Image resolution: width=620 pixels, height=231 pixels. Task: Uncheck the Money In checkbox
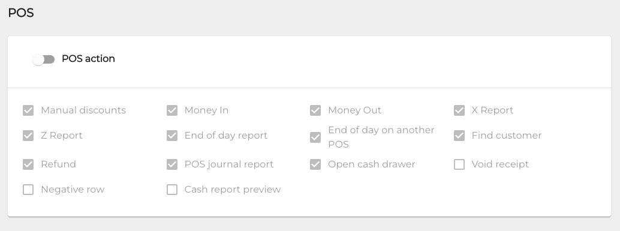click(x=172, y=110)
